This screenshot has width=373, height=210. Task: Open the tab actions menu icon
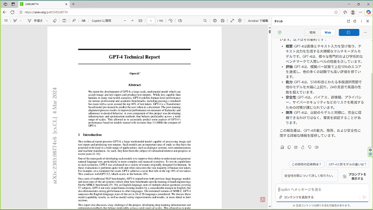coord(13,4)
